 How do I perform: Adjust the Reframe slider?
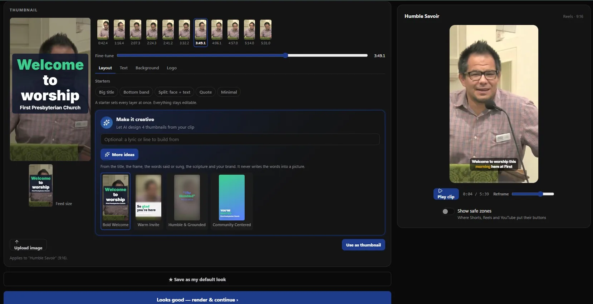coord(533,194)
